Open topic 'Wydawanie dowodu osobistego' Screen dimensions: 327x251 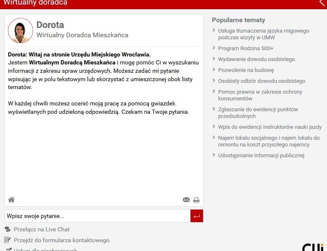point(257,59)
